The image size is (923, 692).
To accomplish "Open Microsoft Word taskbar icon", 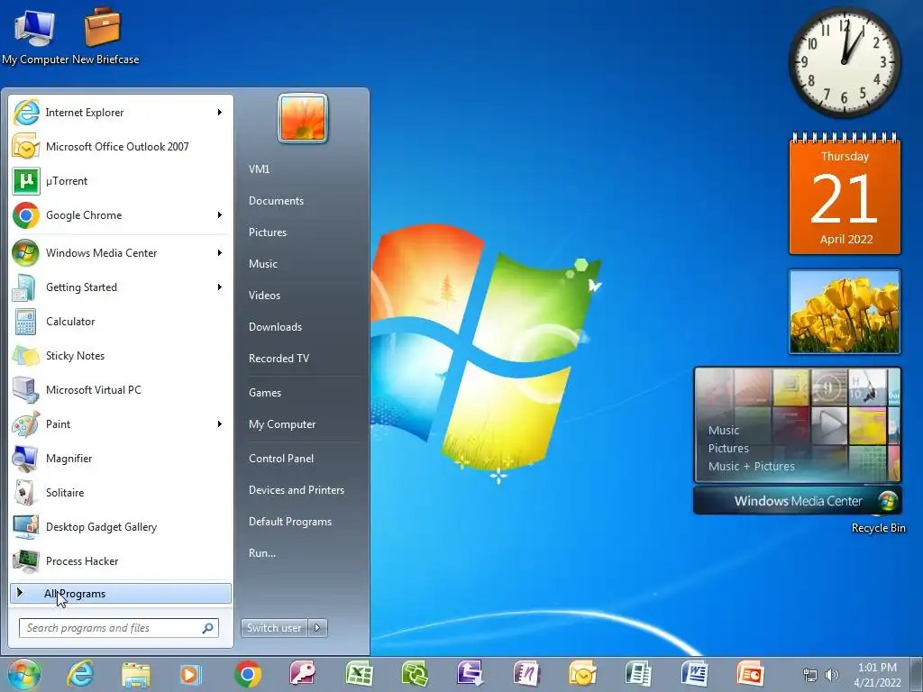I will (695, 674).
